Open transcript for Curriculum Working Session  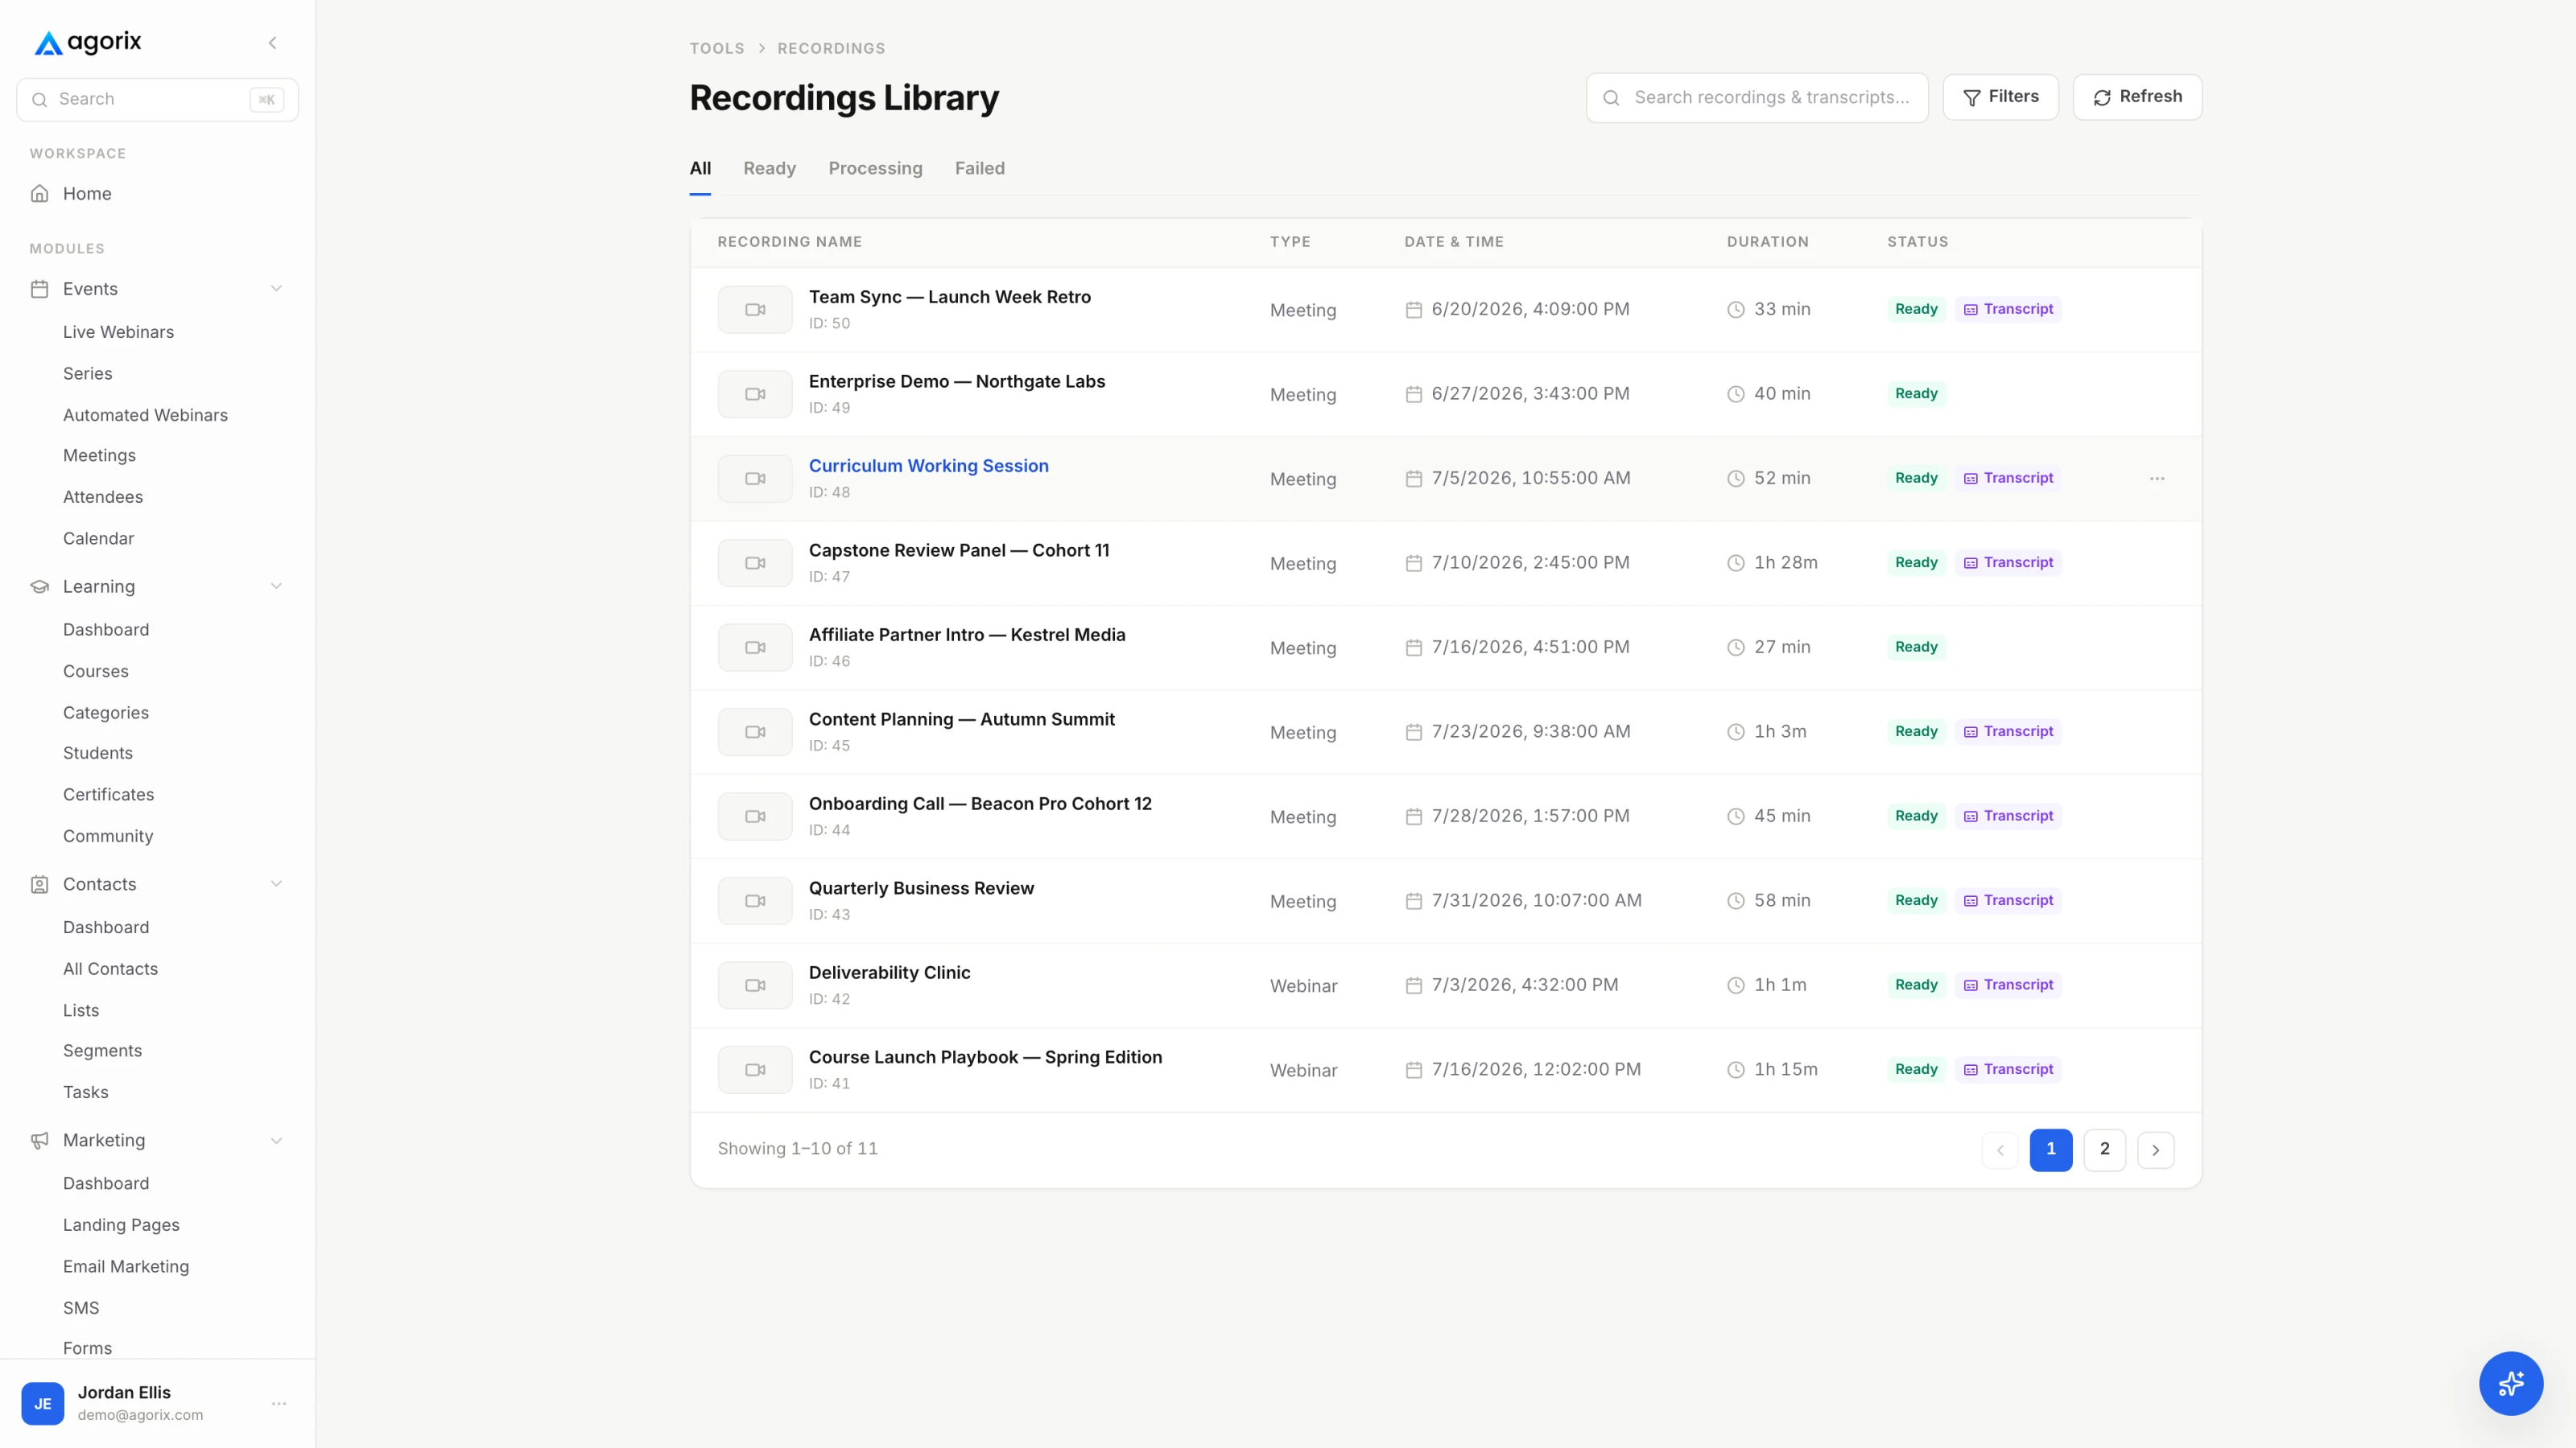coord(2008,478)
